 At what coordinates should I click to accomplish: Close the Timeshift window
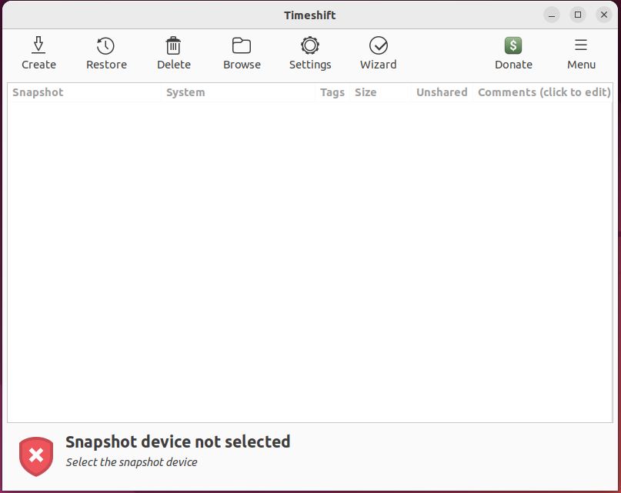click(603, 15)
